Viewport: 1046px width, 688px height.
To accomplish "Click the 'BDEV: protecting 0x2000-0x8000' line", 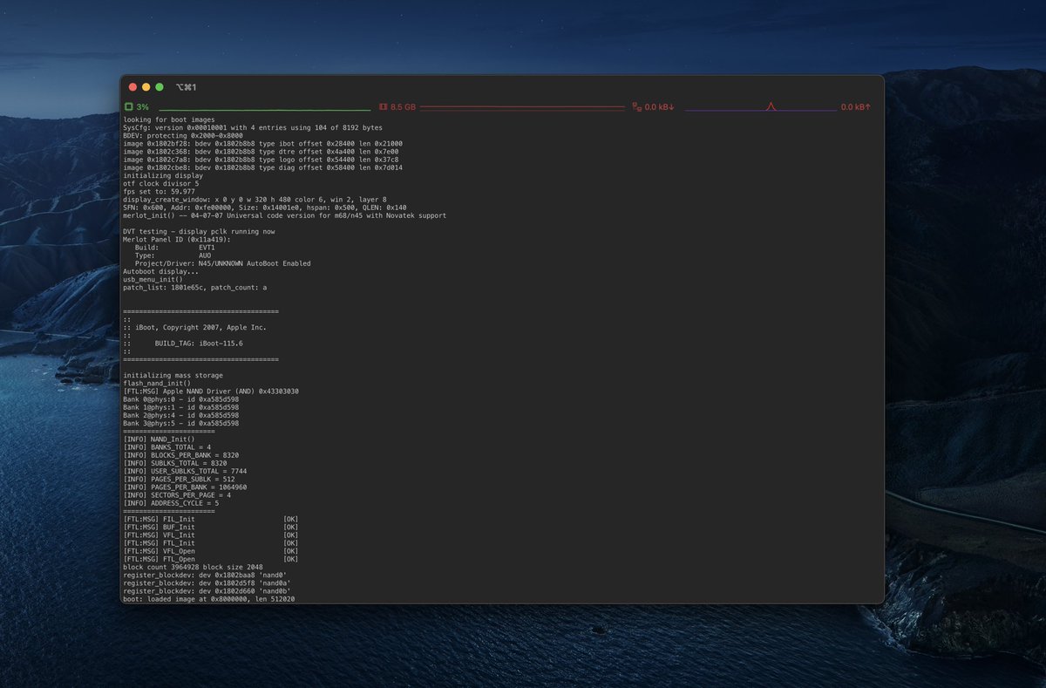I will 183,136.
